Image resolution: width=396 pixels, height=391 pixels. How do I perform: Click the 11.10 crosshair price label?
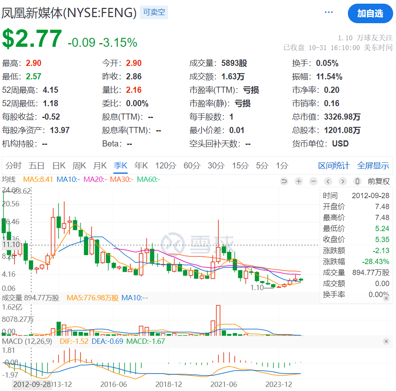[11, 245]
